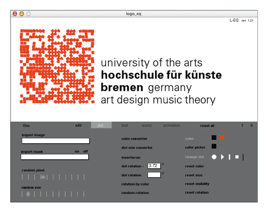This screenshot has width=269, height=210.
Task: Click reset rotation
Action: 197,193
